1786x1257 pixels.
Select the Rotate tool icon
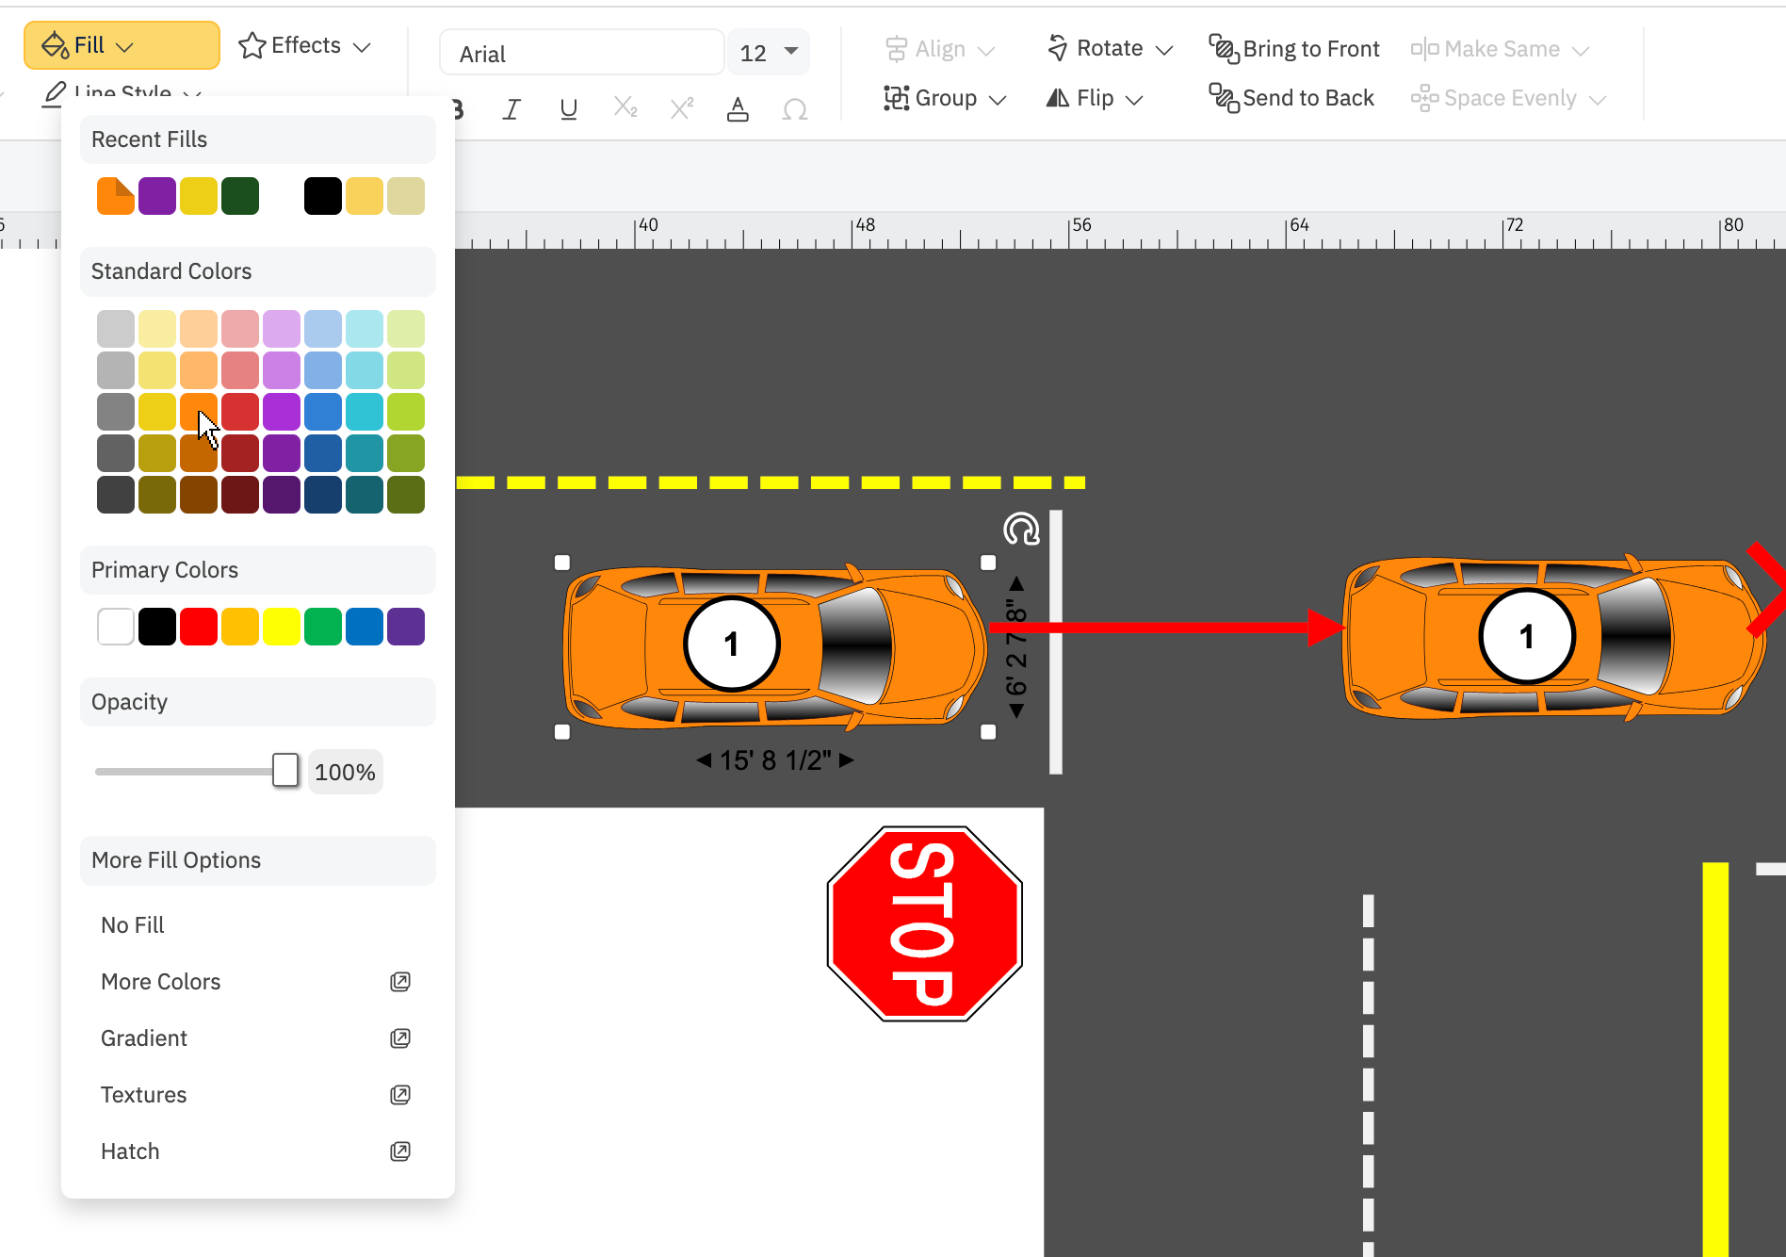(1057, 47)
